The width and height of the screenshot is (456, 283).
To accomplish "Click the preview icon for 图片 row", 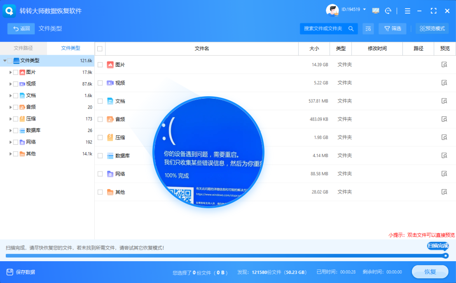I will 444,65.
